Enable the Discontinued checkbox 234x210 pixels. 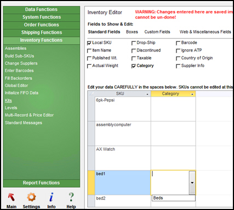point(134,50)
